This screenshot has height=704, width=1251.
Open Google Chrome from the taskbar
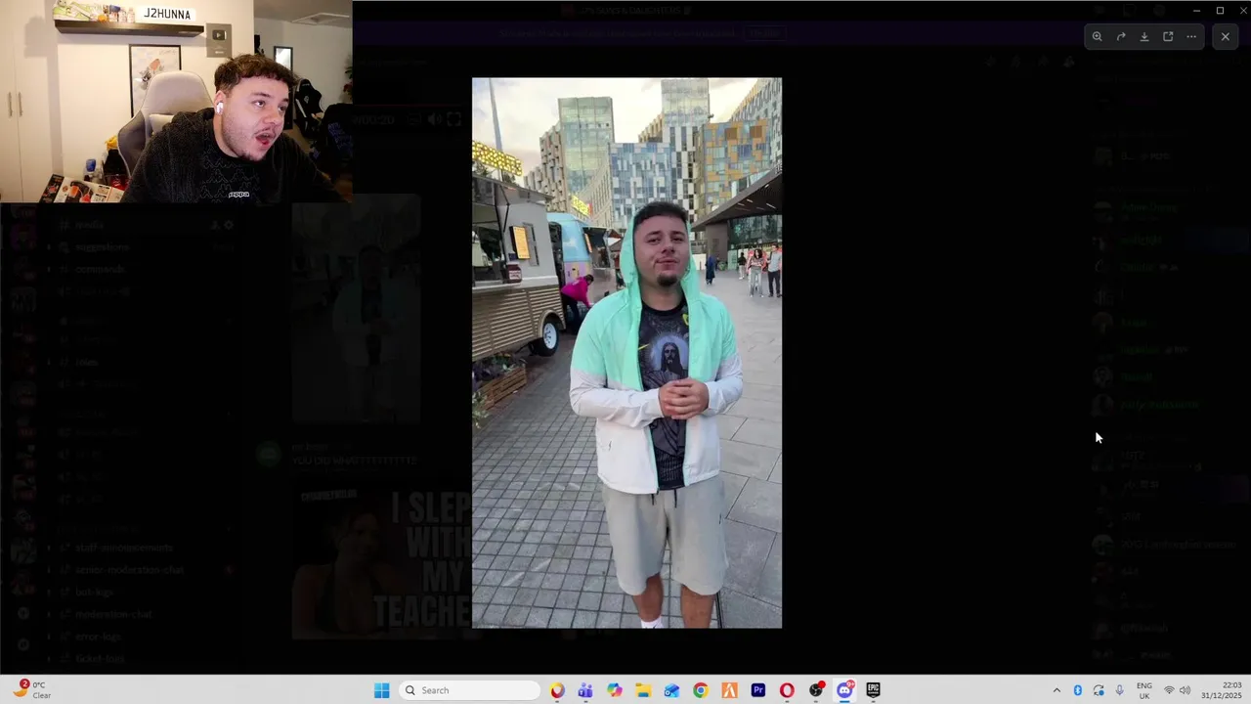pyautogui.click(x=701, y=690)
